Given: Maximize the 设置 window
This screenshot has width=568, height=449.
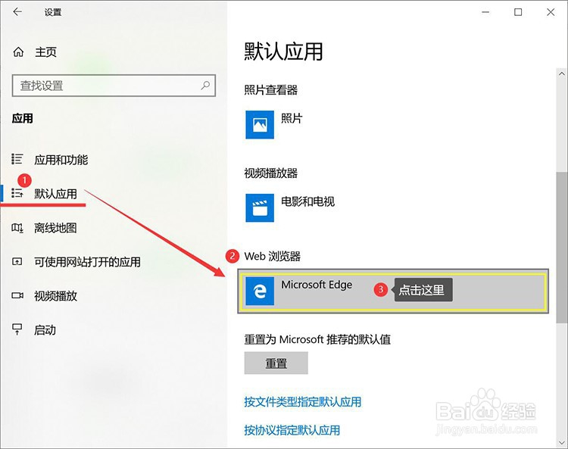Looking at the screenshot, I should pyautogui.click(x=518, y=12).
